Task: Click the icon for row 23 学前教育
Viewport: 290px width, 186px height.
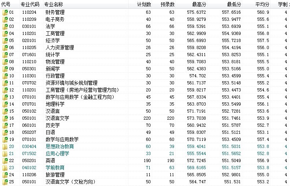Action: (5, 168)
